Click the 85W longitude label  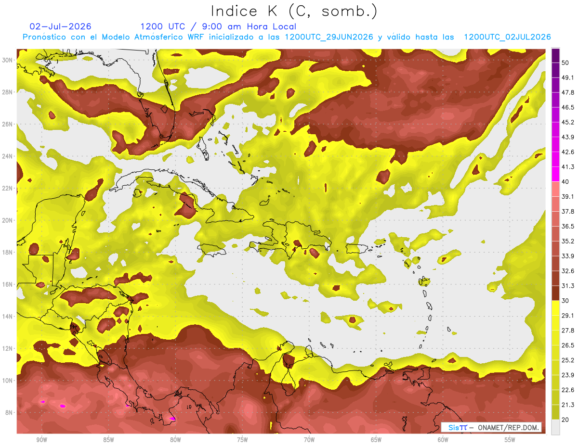[x=108, y=440]
